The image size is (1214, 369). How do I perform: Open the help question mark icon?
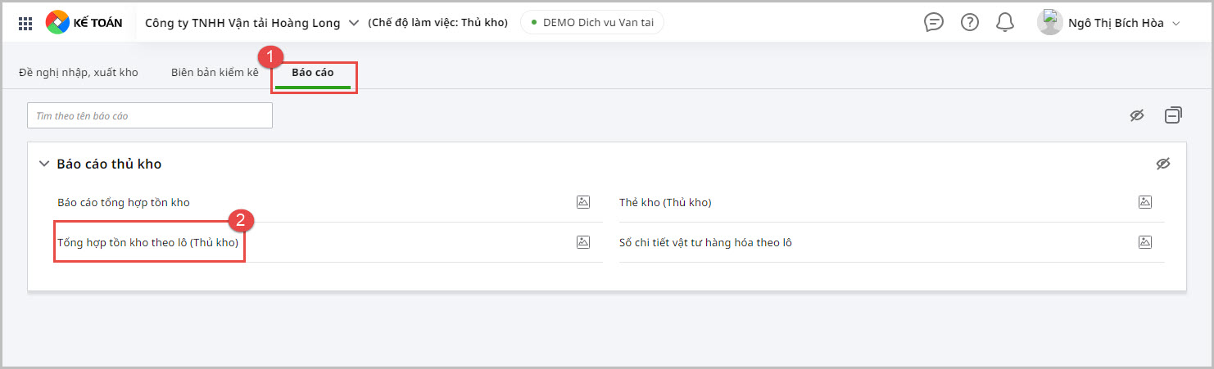tap(970, 23)
